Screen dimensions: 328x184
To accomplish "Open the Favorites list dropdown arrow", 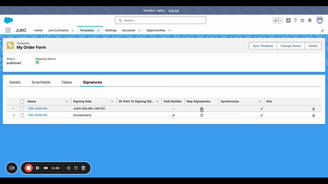I will (x=280, y=20).
